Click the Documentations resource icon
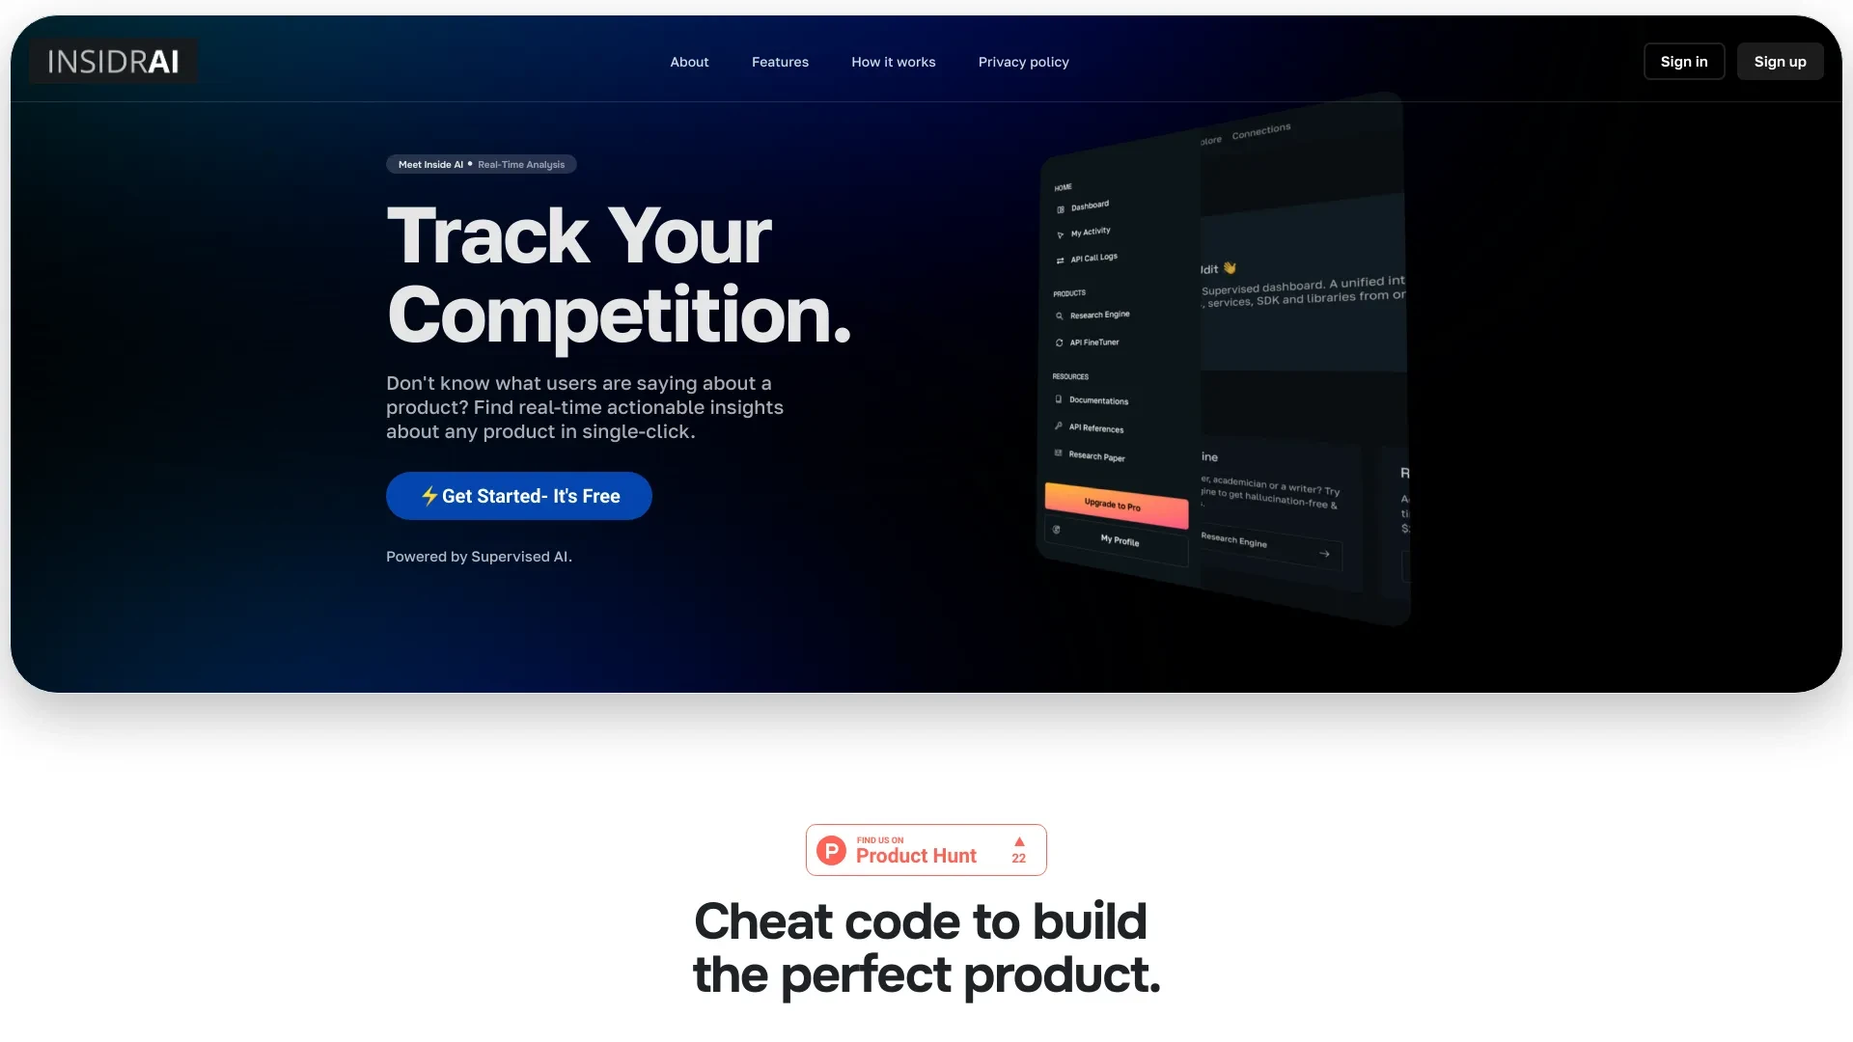 (1059, 399)
